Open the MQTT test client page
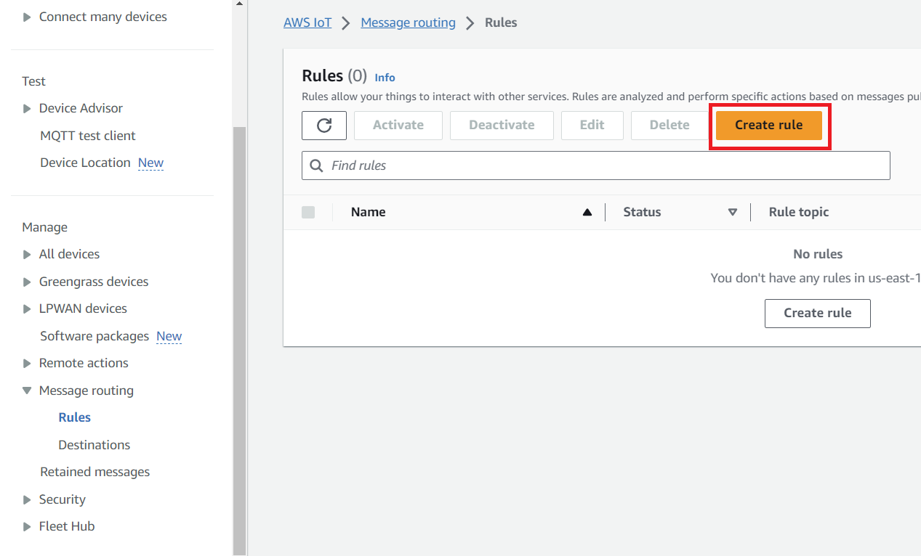921x556 pixels. (88, 136)
